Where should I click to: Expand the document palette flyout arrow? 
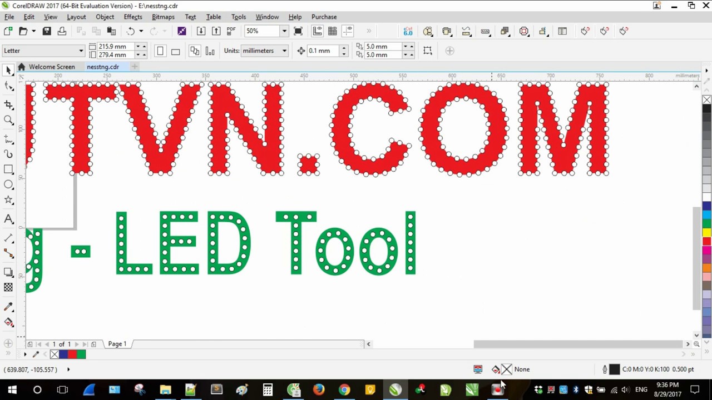point(24,354)
